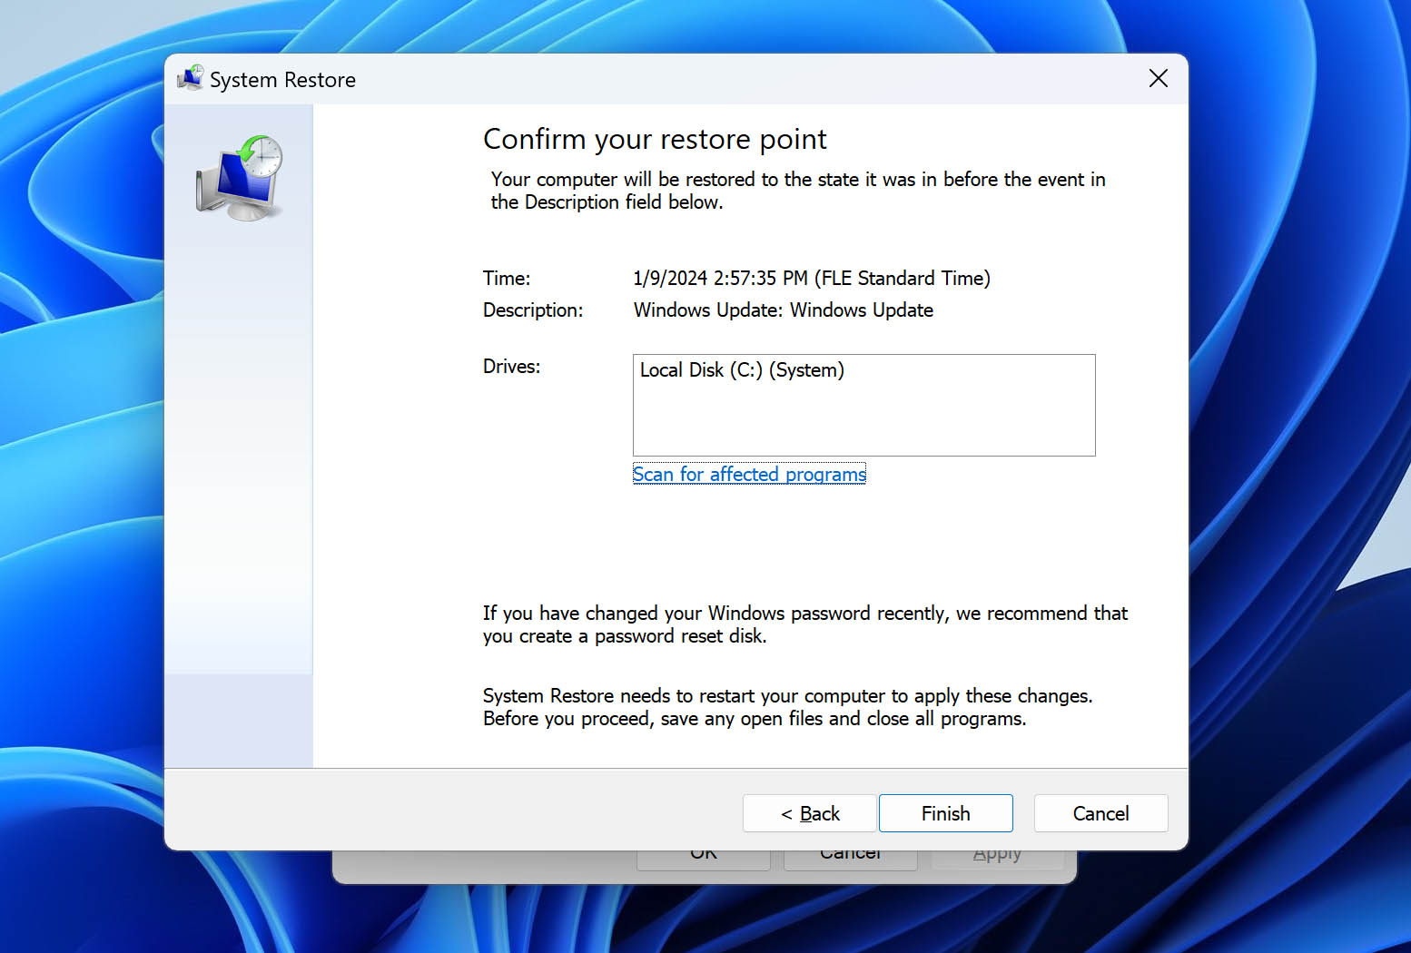The width and height of the screenshot is (1411, 953).
Task: Click the password reset disk recommendation text
Action: [805, 624]
